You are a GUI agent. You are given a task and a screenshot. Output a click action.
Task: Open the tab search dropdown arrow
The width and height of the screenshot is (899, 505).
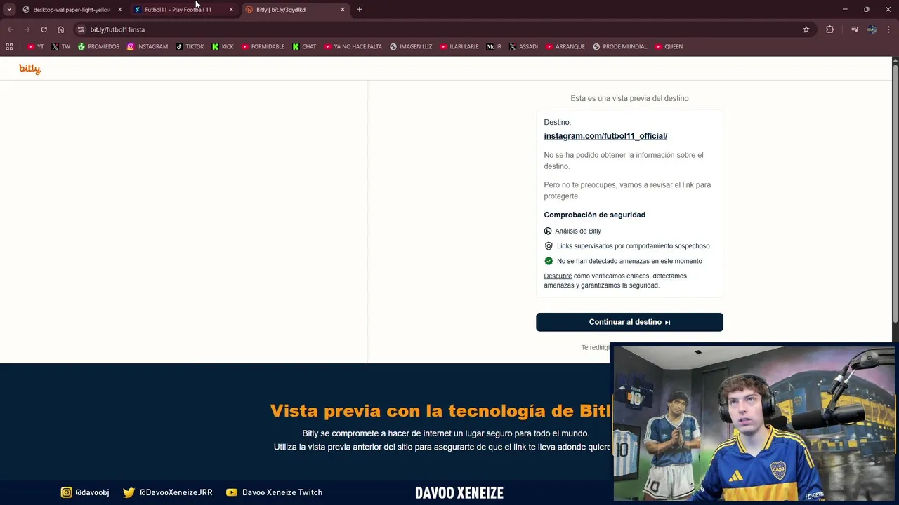[x=9, y=9]
